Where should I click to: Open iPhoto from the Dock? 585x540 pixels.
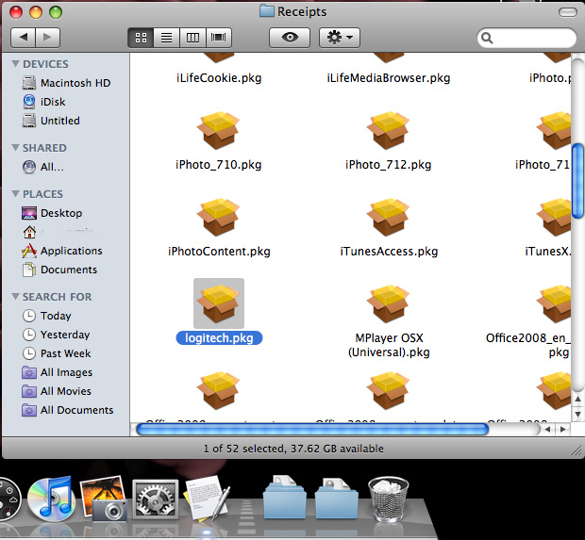point(104,499)
